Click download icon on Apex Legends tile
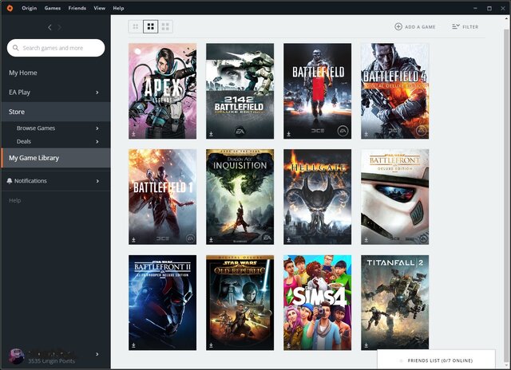The width and height of the screenshot is (511, 370). (133, 134)
